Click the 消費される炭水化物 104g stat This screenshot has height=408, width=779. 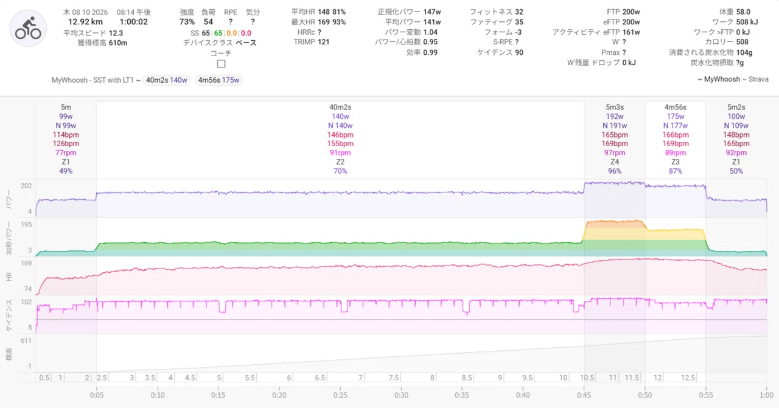pos(711,52)
